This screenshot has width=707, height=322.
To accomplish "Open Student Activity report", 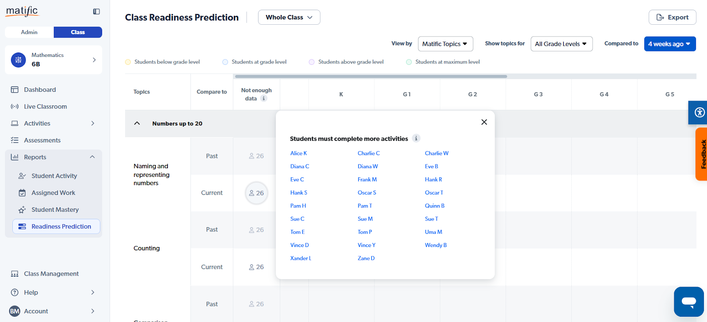I will point(54,176).
